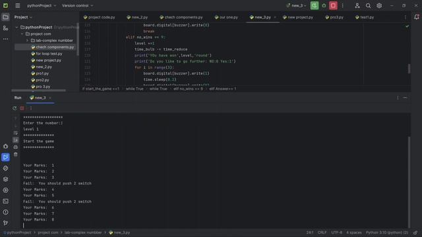The image size is (422, 237).
Task: Switch to new_2.py editor tab
Action: click(137, 17)
